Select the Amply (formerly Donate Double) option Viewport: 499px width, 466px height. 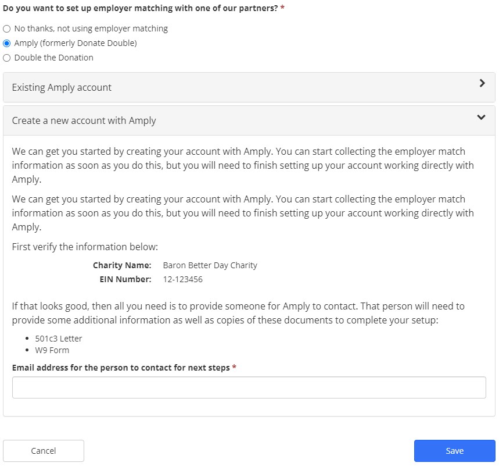point(6,42)
